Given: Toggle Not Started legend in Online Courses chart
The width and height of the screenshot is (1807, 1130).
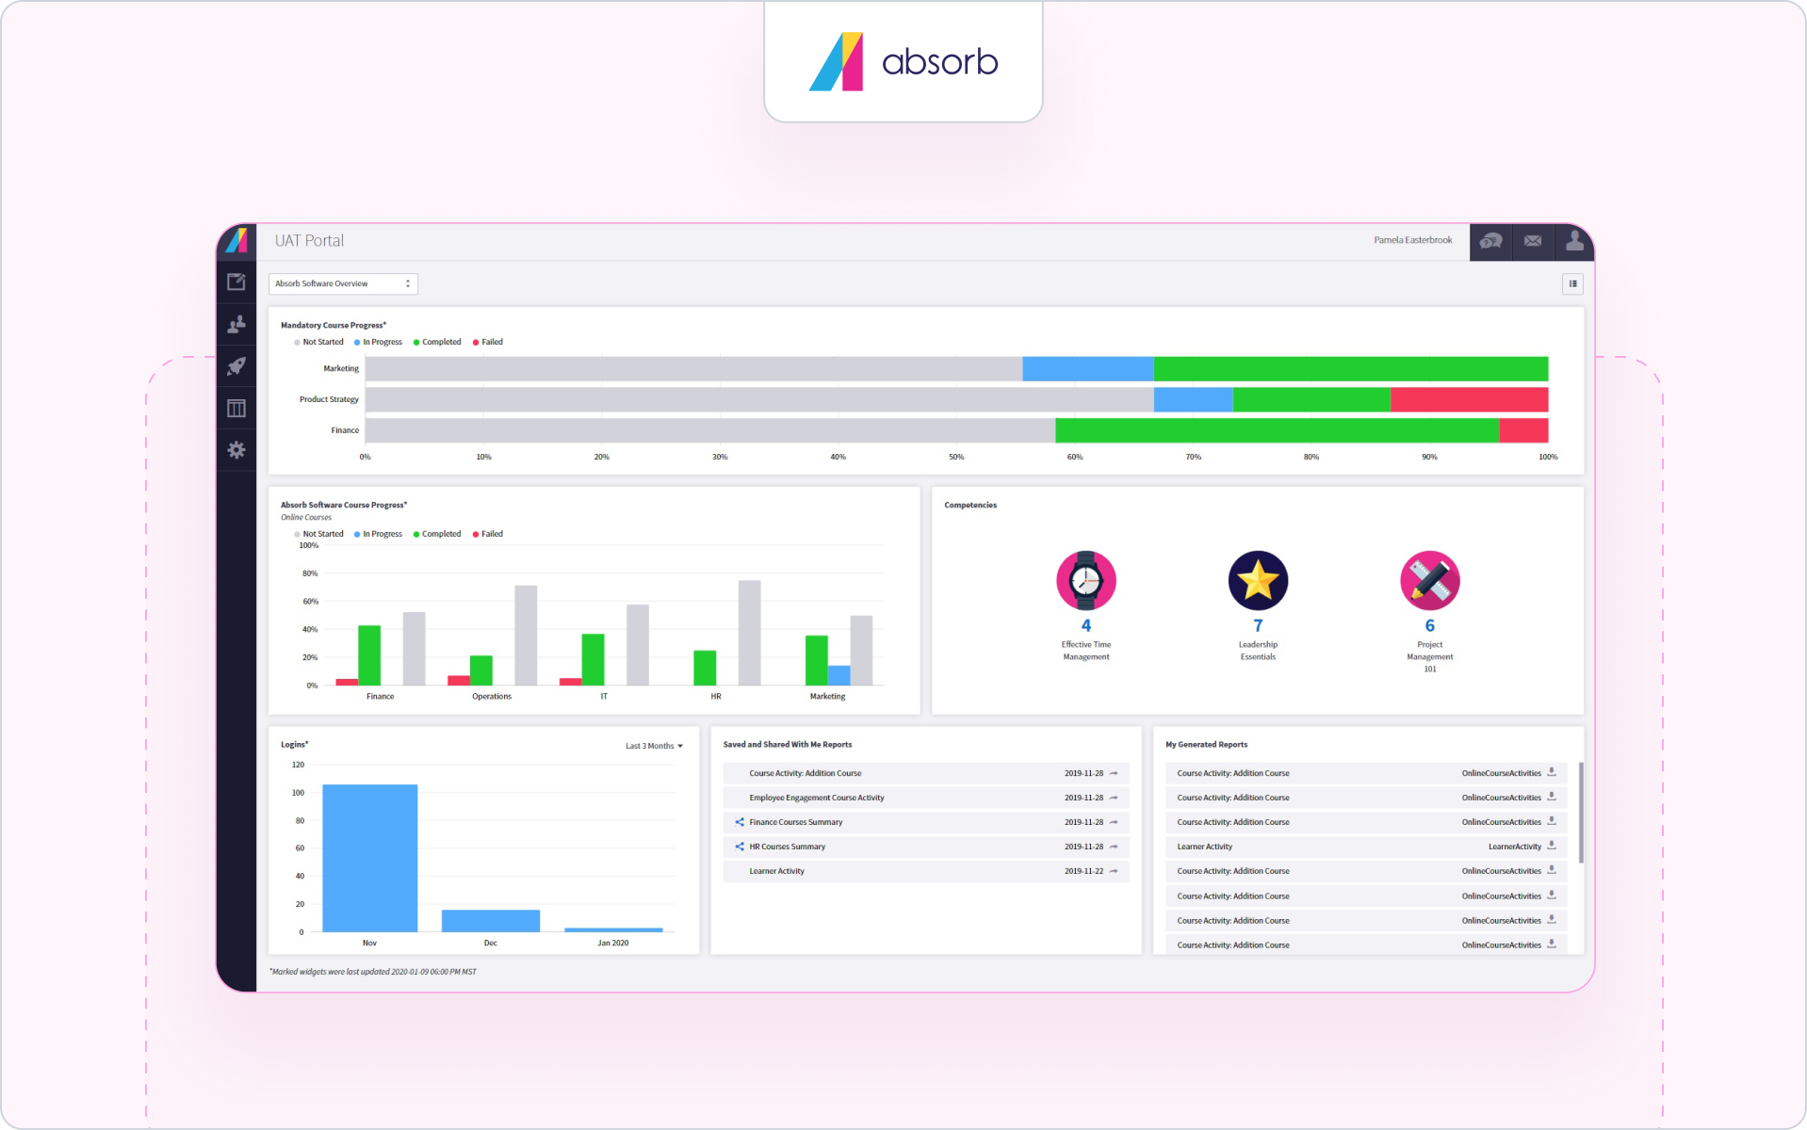Looking at the screenshot, I should tap(318, 534).
